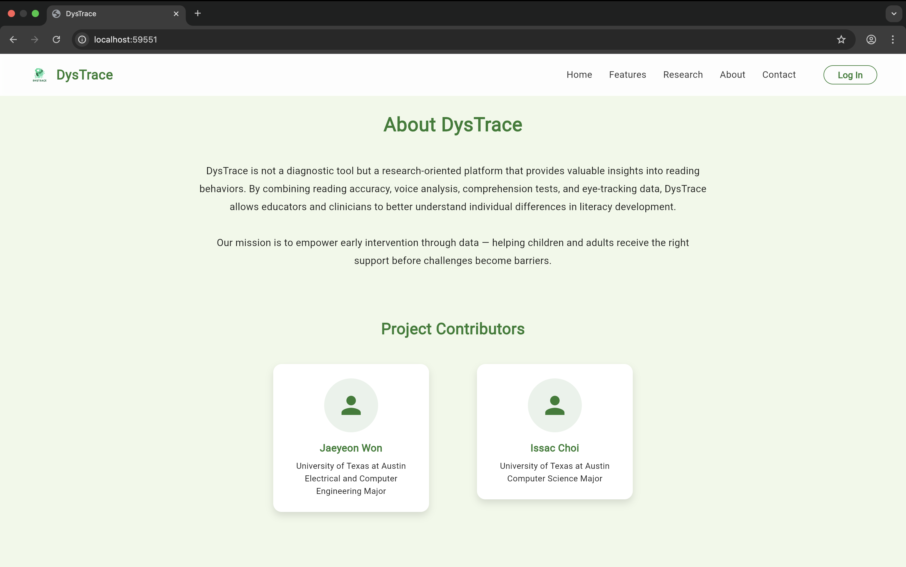Open the Research nav link
The image size is (906, 567).
(x=683, y=75)
